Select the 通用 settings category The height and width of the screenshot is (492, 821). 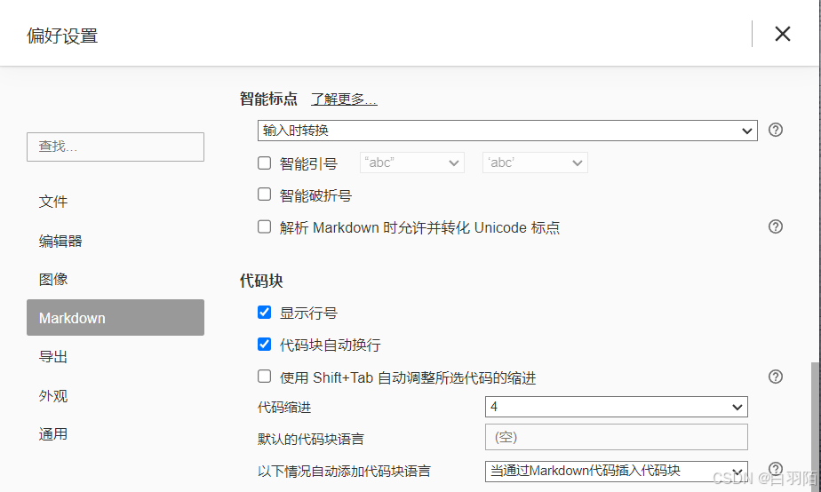tap(116, 434)
